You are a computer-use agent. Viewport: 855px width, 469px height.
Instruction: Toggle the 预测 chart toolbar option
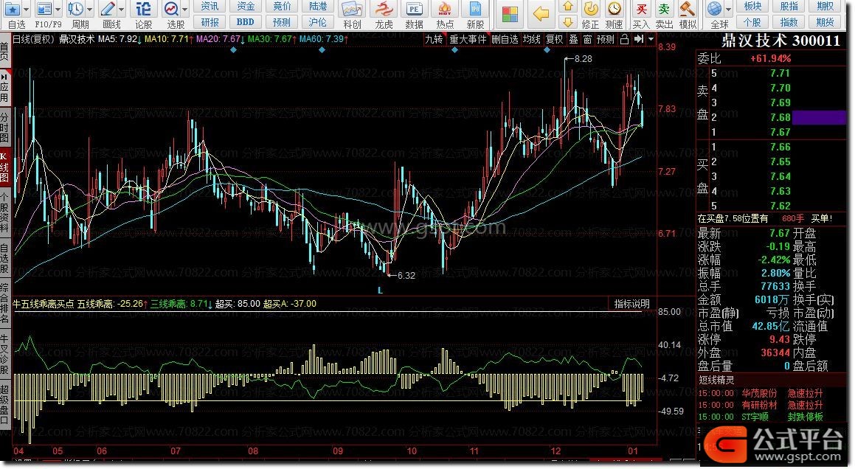click(605, 39)
